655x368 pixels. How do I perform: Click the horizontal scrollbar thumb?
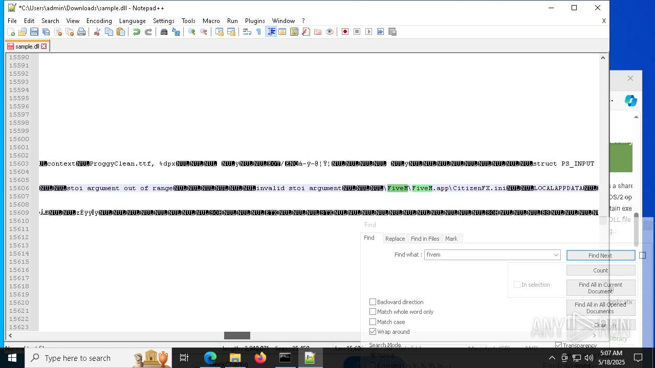point(237,335)
